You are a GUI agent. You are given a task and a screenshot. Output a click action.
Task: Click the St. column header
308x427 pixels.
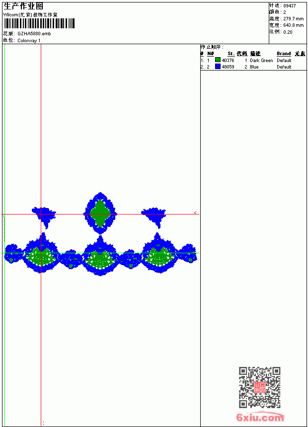[x=231, y=54]
